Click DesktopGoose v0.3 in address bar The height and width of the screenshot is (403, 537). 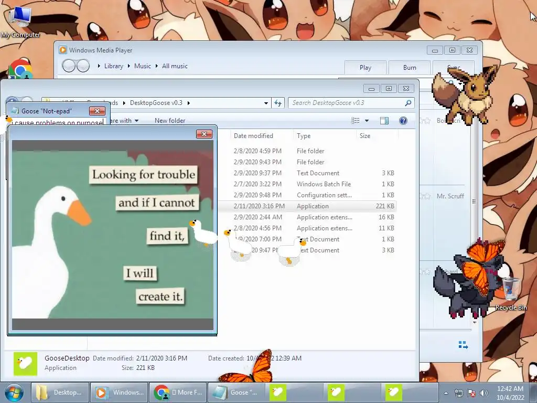pos(156,103)
